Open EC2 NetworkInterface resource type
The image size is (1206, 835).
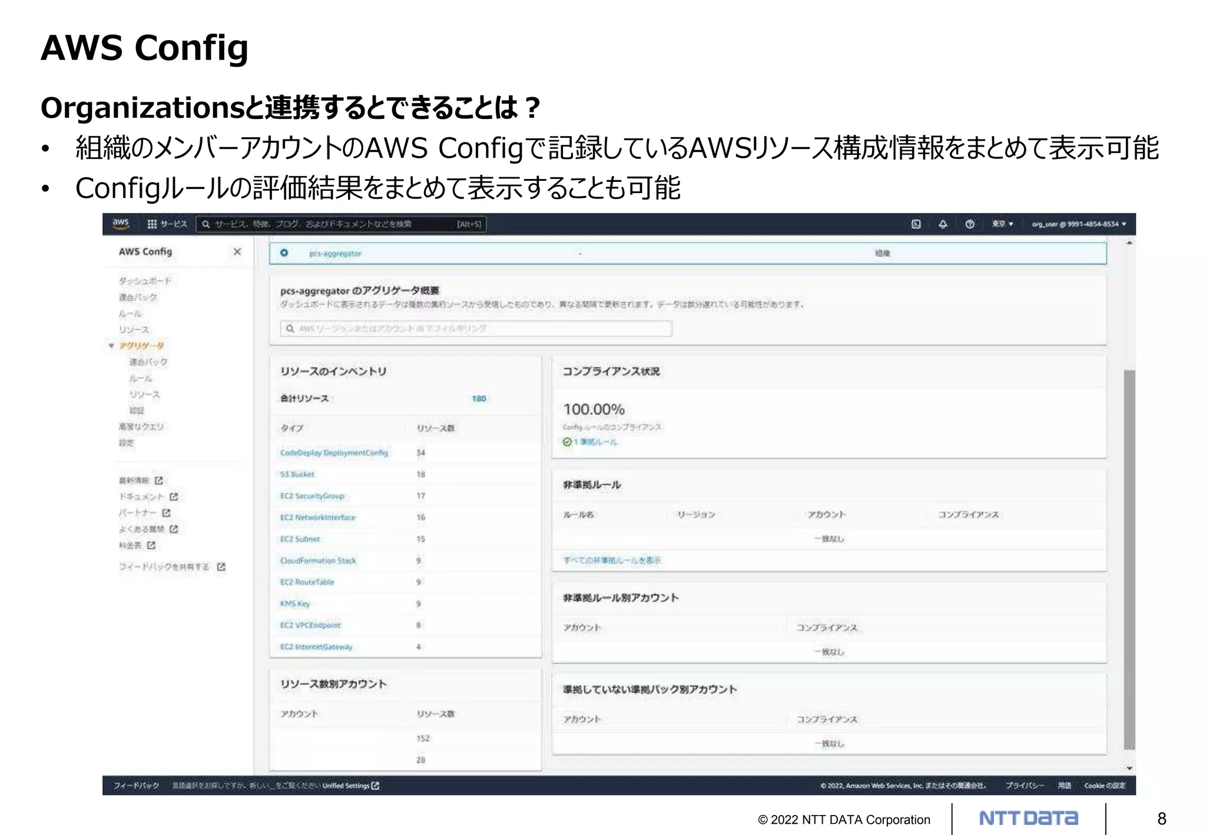[x=317, y=518]
